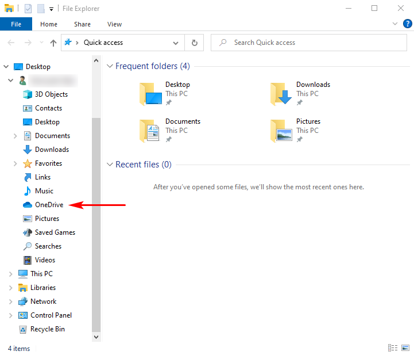Open the File menu
414x355 pixels.
(x=16, y=24)
